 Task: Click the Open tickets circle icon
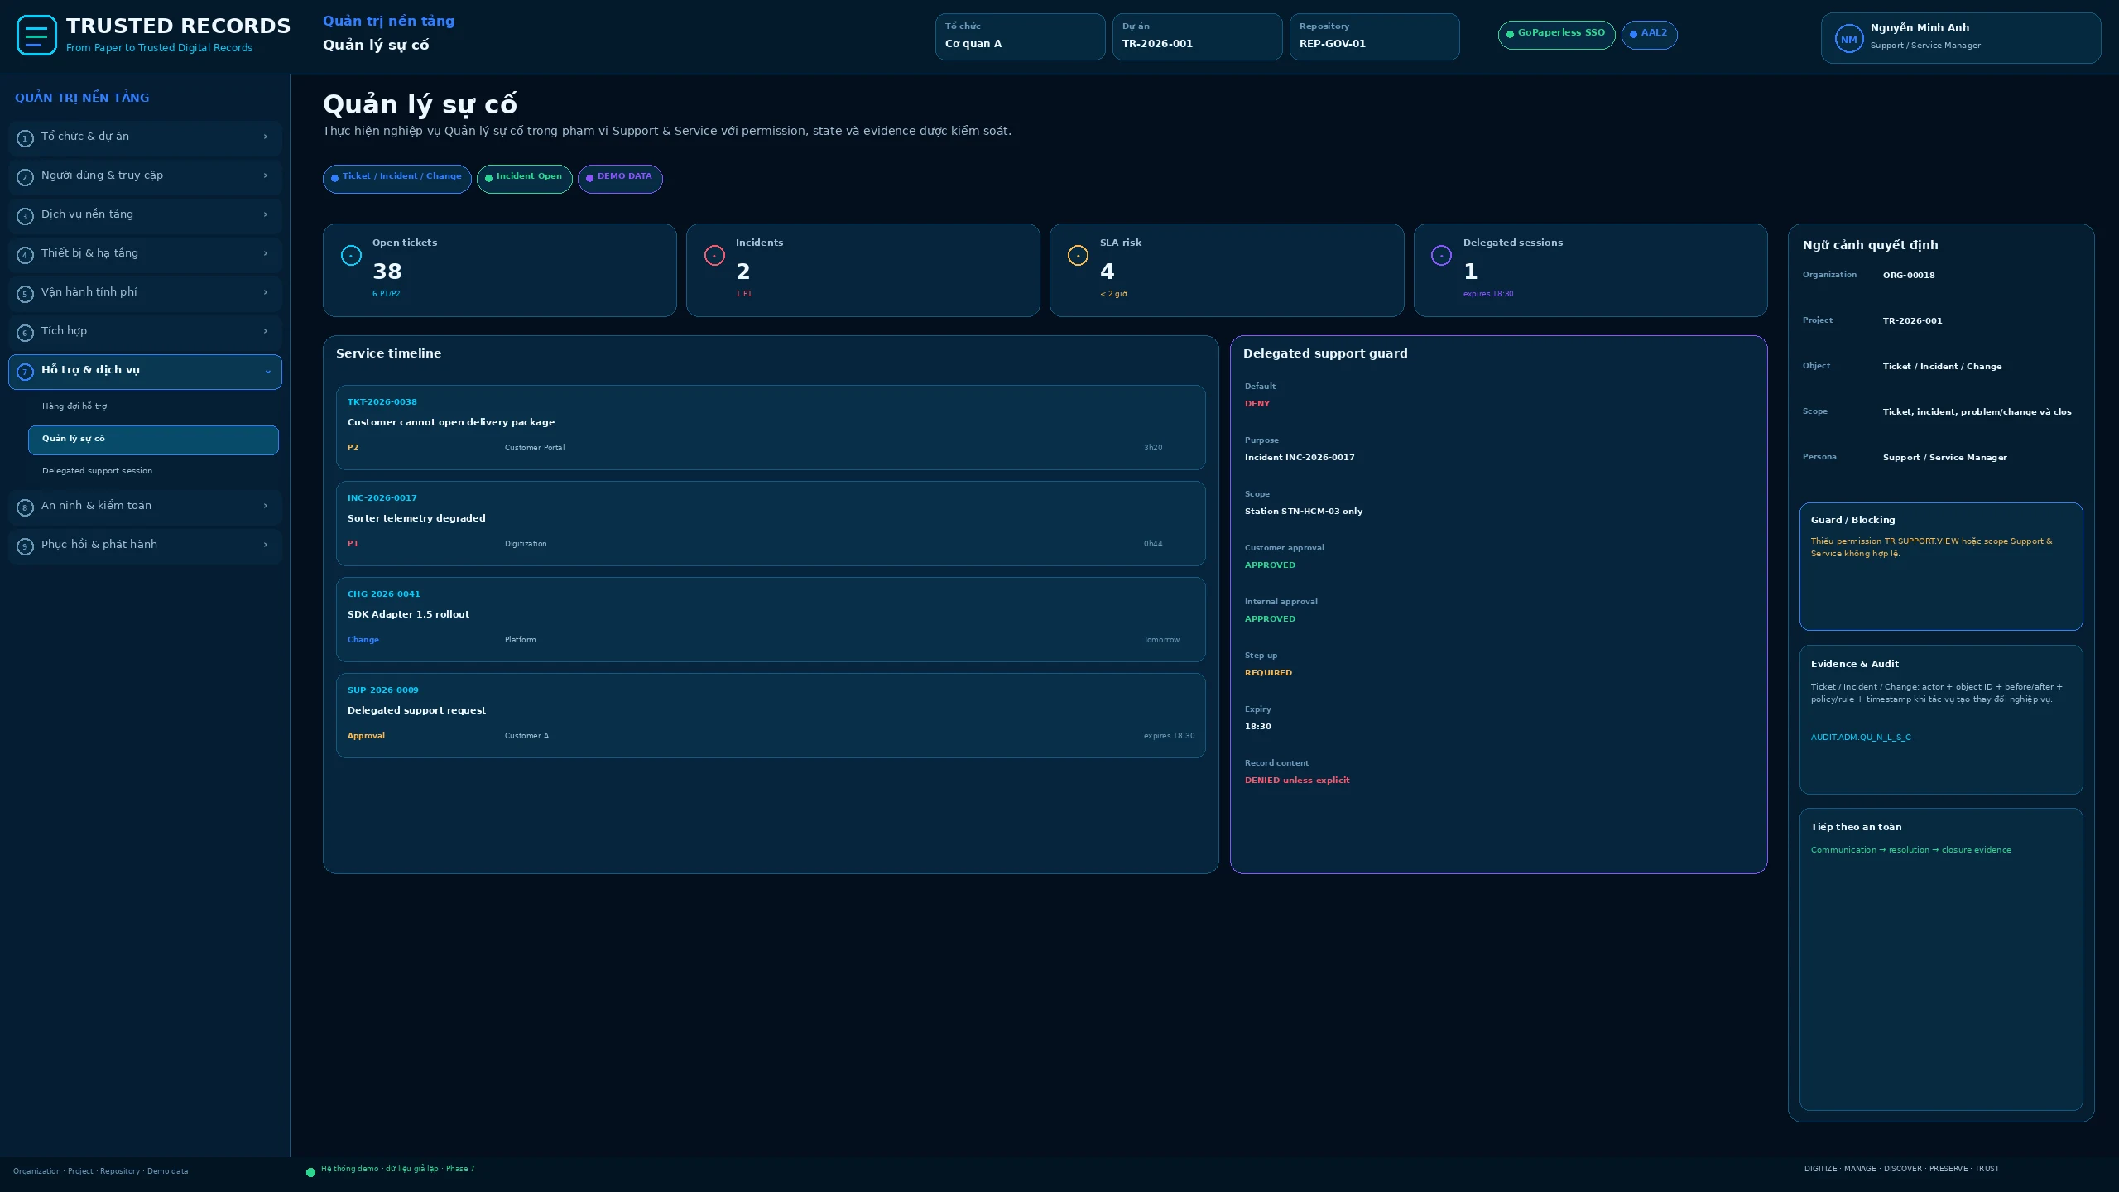(351, 256)
